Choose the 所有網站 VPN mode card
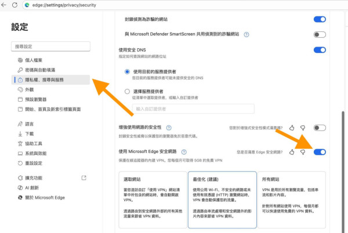 click(292, 200)
